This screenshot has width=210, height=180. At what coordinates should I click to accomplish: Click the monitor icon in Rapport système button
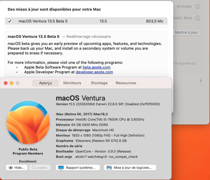(61, 168)
